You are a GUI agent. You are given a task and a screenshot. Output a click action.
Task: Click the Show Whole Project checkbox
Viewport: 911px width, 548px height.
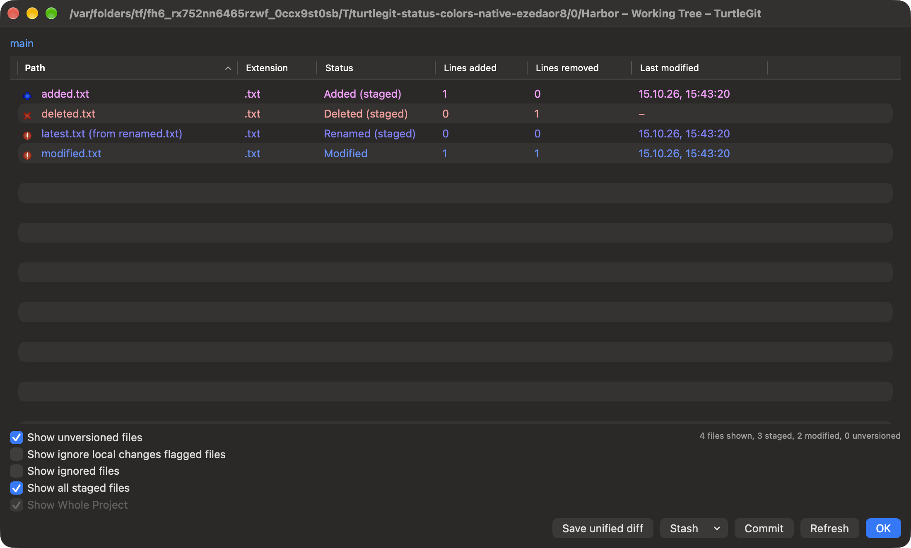click(17, 505)
